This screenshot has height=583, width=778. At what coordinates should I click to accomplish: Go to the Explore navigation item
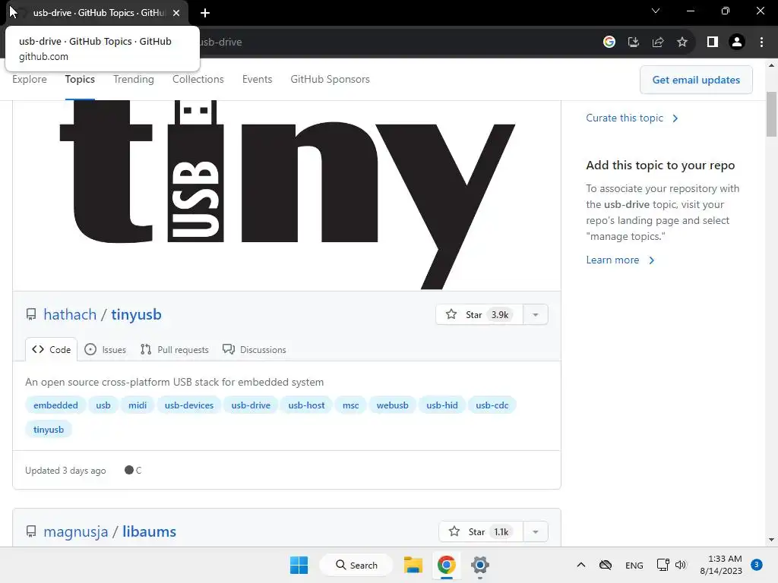[30, 79]
